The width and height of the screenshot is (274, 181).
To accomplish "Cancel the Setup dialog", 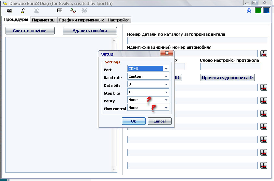I will click(x=160, y=121).
